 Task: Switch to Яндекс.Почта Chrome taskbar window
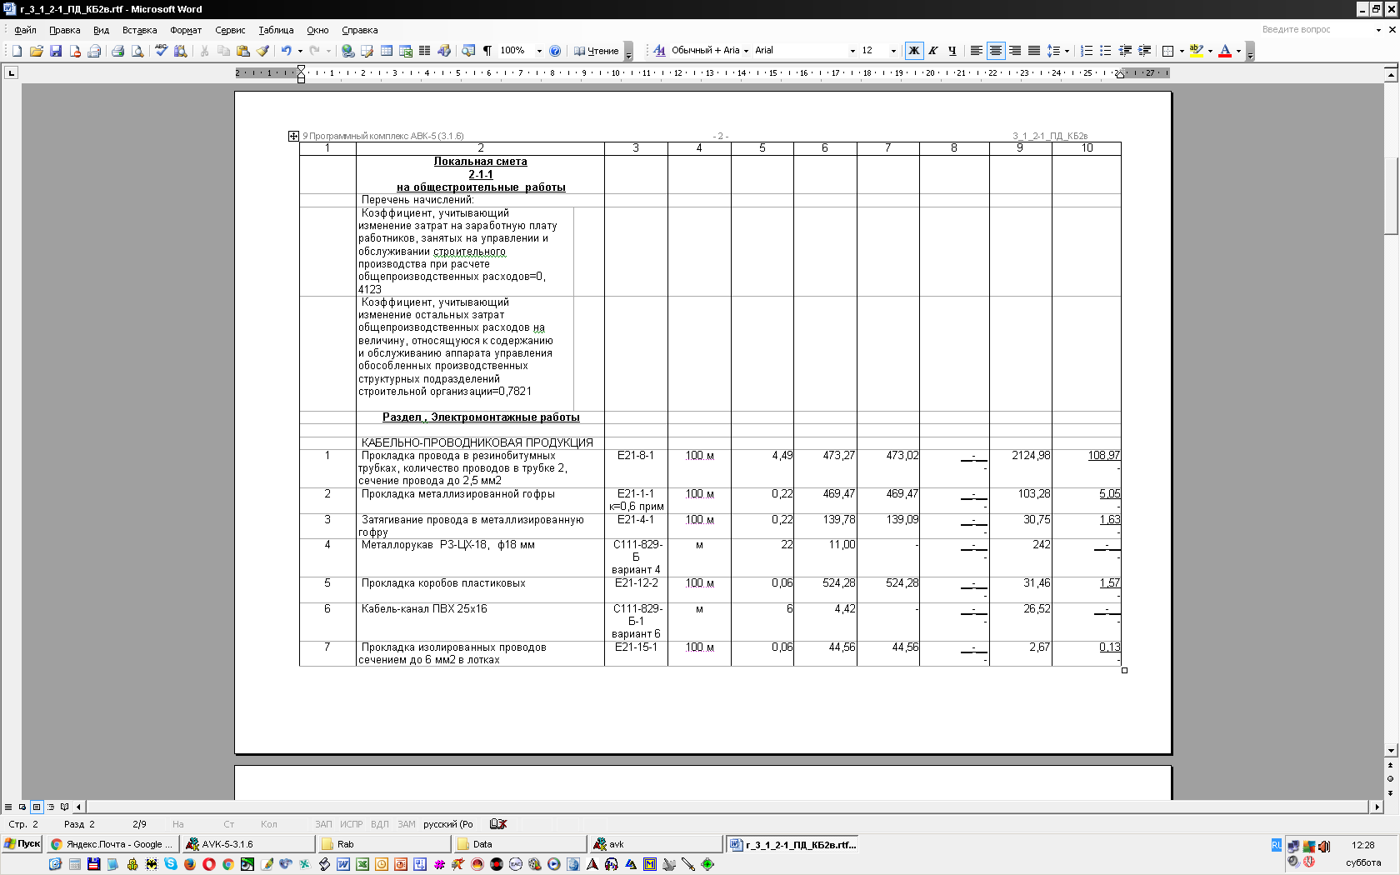tap(112, 844)
